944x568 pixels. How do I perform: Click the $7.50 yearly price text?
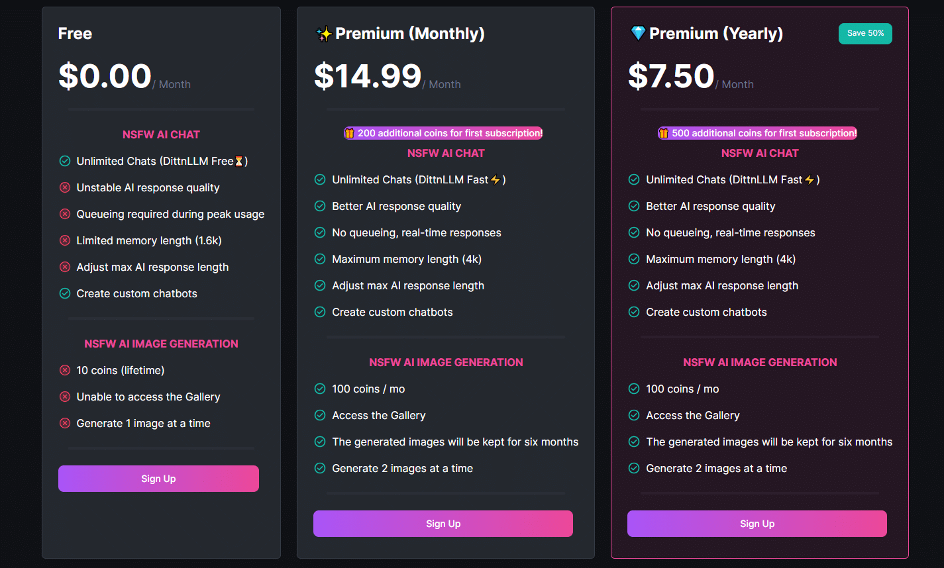pos(671,76)
